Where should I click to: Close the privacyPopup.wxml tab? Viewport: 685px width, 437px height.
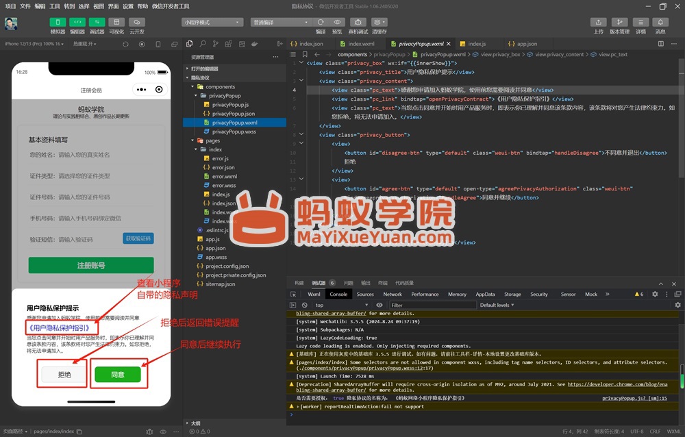pyautogui.click(x=449, y=44)
